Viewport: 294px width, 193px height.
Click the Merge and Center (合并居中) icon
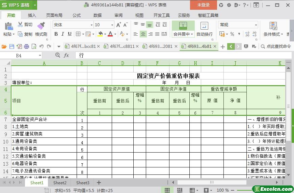point(183,26)
